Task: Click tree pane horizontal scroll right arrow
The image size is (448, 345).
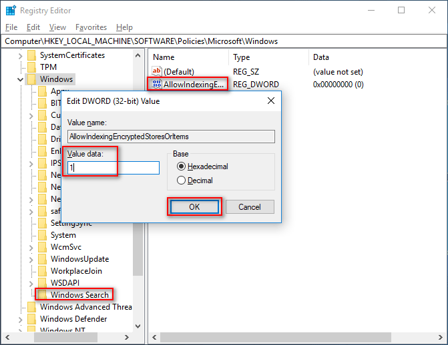Action: [x=127, y=338]
